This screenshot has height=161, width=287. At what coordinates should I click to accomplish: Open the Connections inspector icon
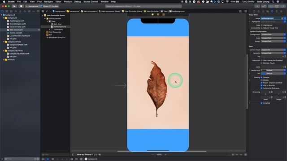click(x=281, y=11)
